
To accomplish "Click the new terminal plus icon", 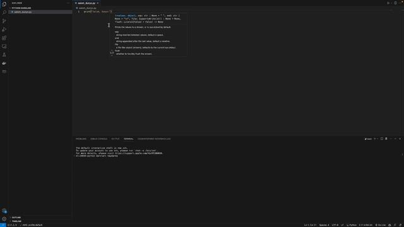I will (x=375, y=139).
